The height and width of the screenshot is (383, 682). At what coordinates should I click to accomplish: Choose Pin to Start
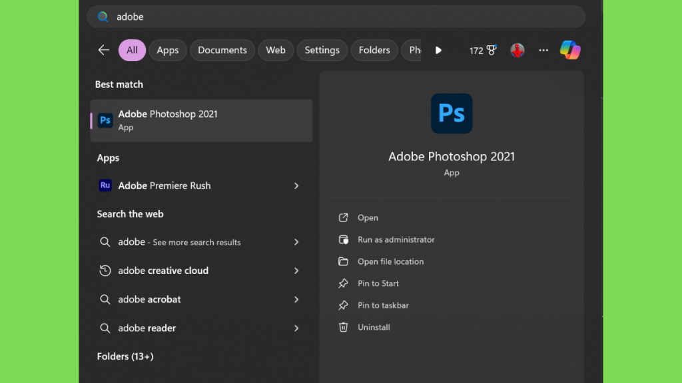[x=378, y=283]
